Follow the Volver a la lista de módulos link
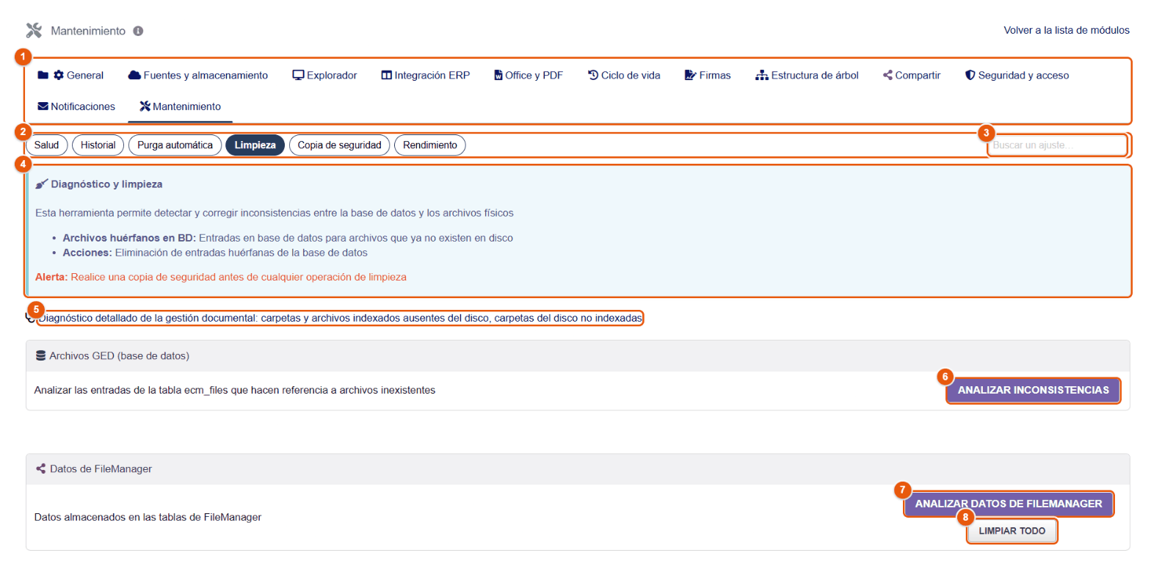This screenshot has height=561, width=1151. [x=1067, y=31]
